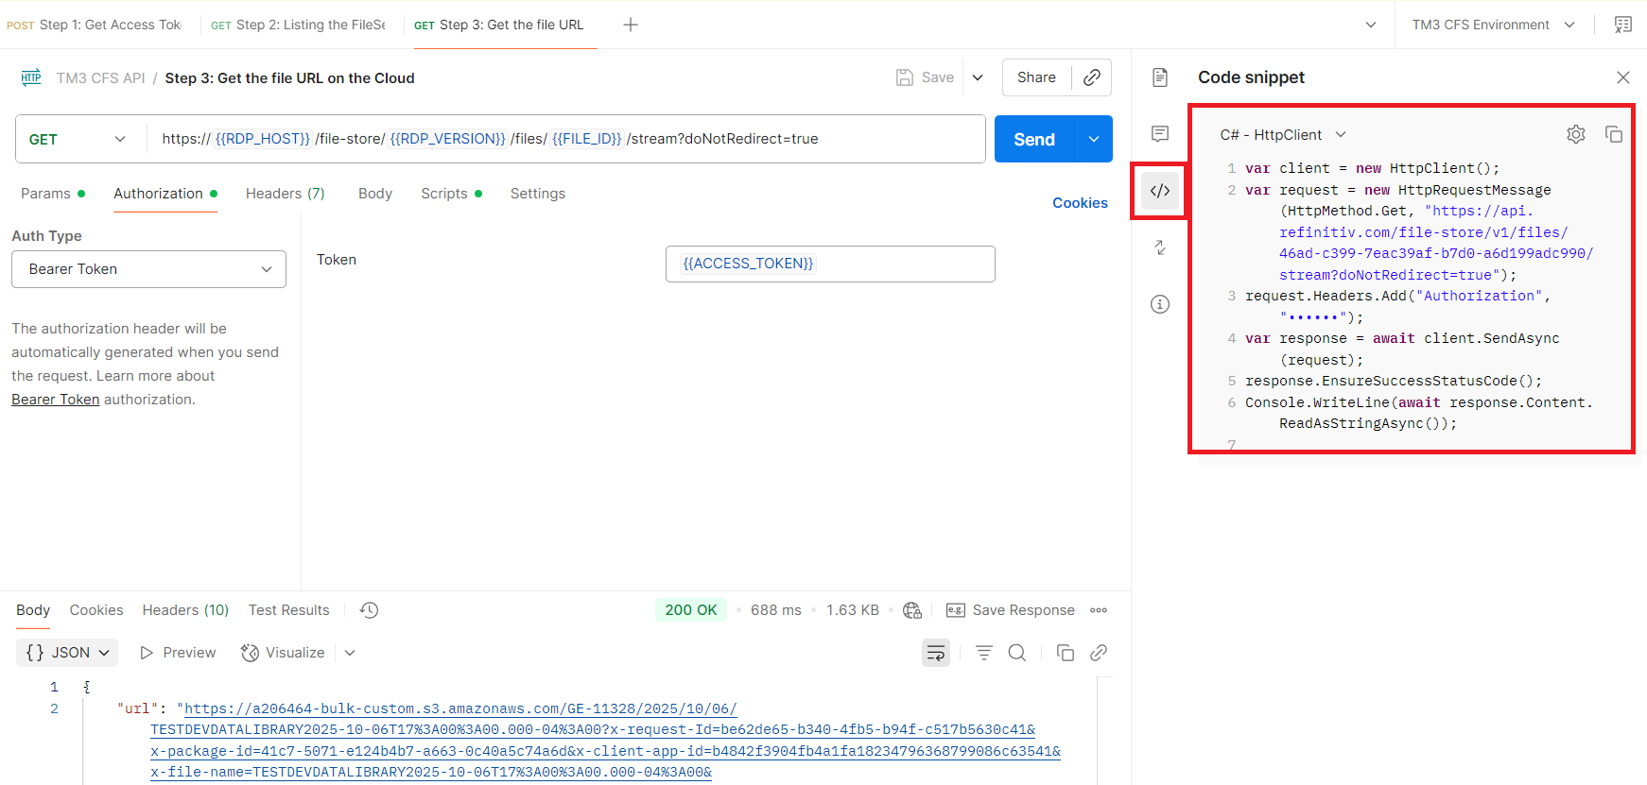Copy the request link icon beside Share
Image resolution: width=1647 pixels, height=785 pixels.
point(1091,77)
